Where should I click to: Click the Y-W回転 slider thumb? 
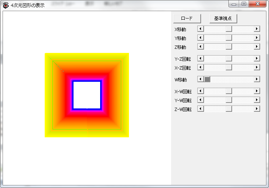[x=229, y=100]
